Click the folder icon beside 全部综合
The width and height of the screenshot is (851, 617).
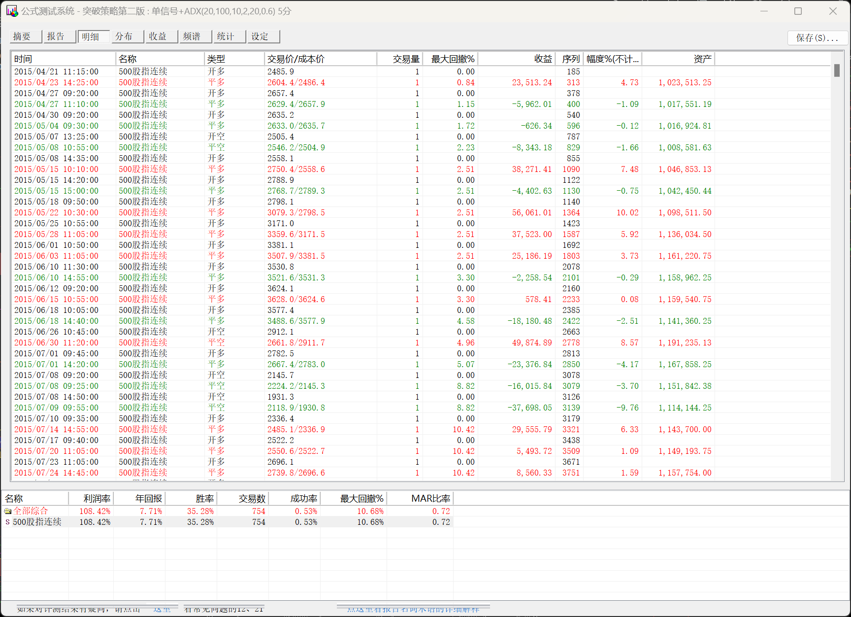[x=8, y=511]
